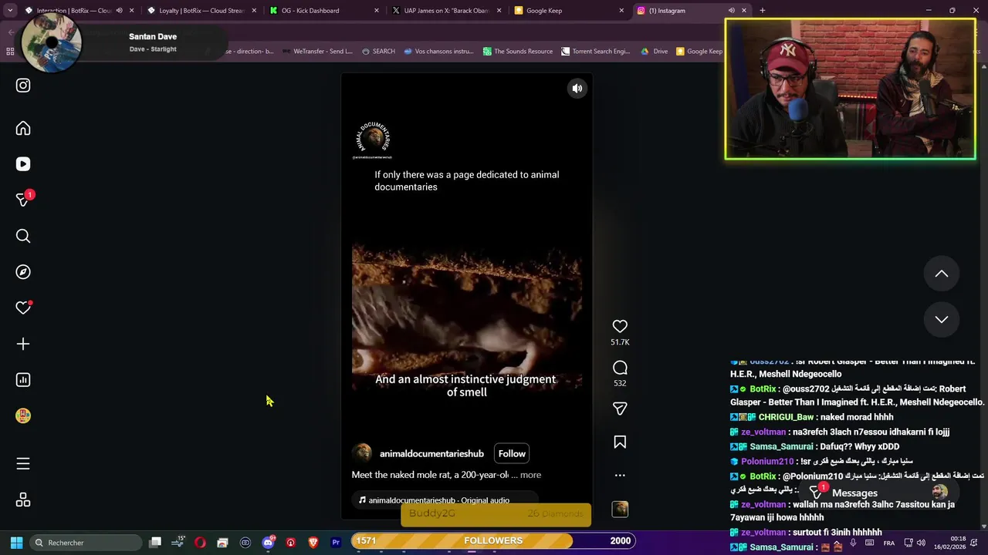Open the Reels section in the sidebar
The image size is (988, 555).
pyautogui.click(x=23, y=164)
